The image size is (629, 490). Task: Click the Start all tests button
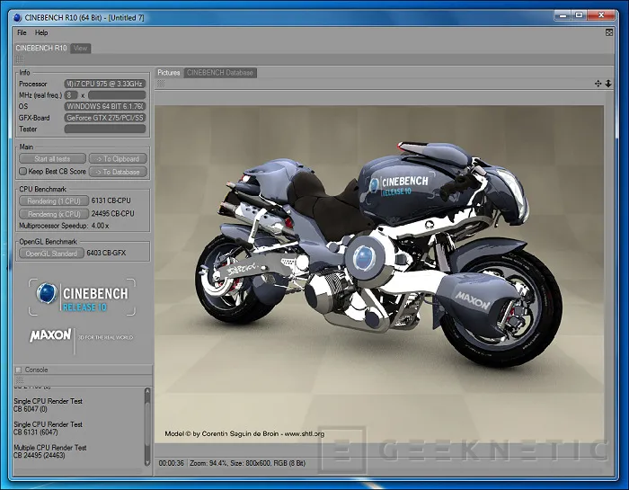tap(52, 159)
